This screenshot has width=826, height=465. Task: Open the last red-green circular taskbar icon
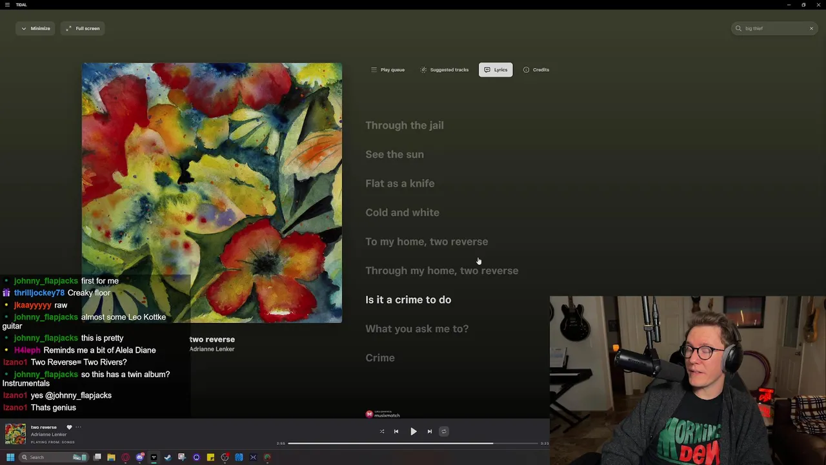pos(267,457)
